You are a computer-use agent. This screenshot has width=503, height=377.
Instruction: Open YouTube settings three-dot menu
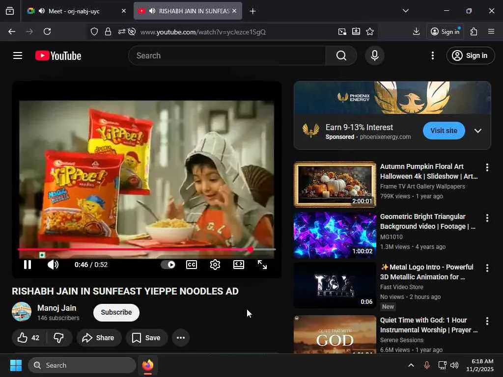coord(433,56)
